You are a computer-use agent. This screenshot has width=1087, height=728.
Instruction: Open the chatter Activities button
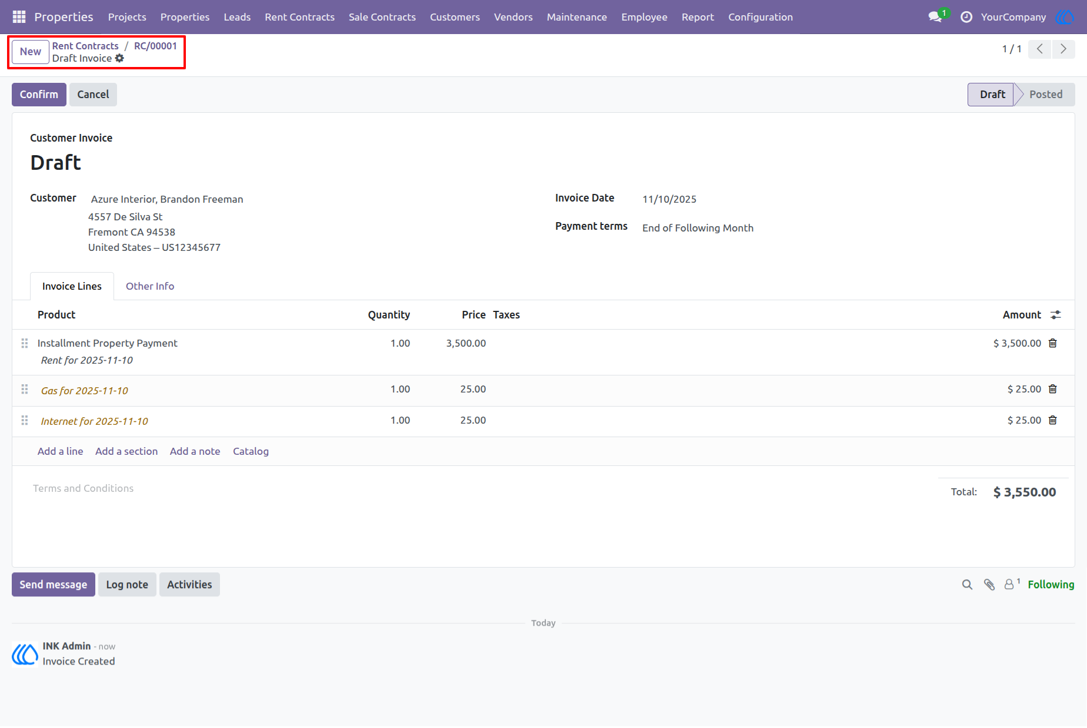(189, 585)
